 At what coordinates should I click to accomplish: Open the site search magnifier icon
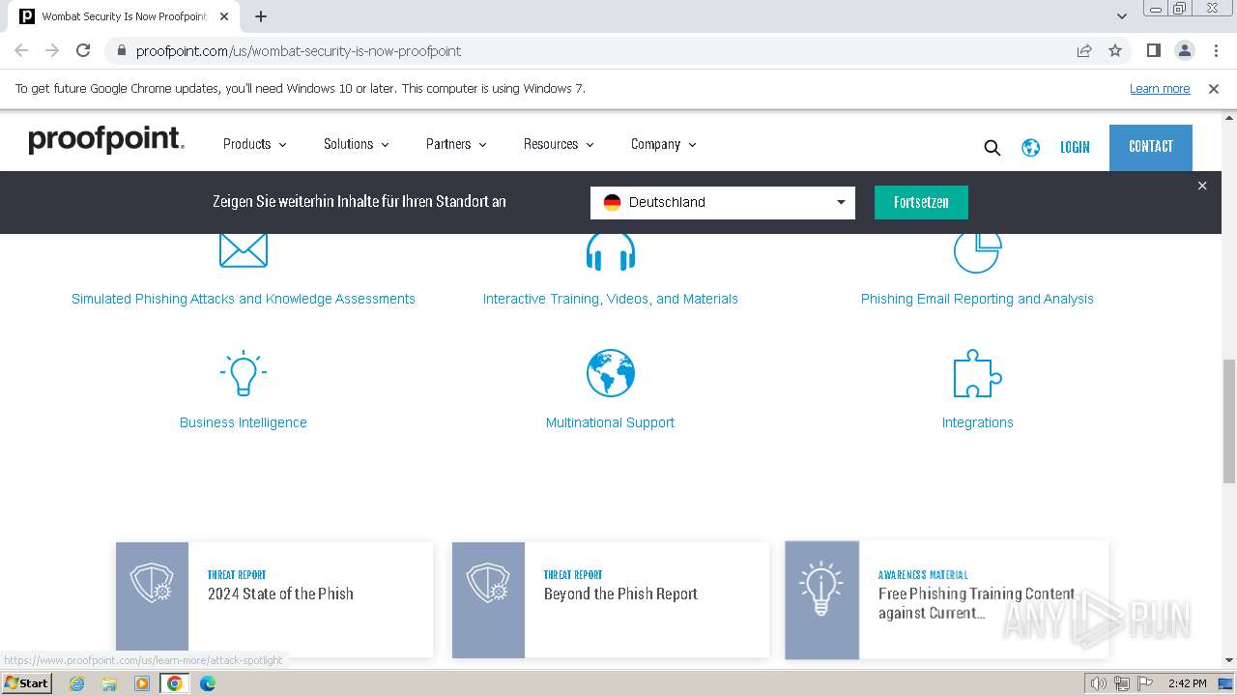992,147
